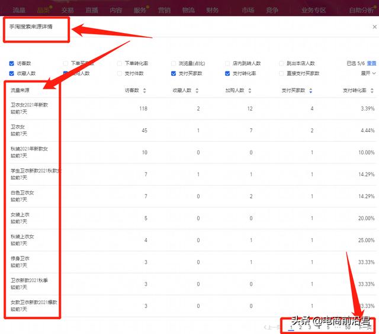Uncheck the 收藏人数 metric checkbox
Image resolution: width=379 pixels, height=334 pixels.
coord(12,73)
